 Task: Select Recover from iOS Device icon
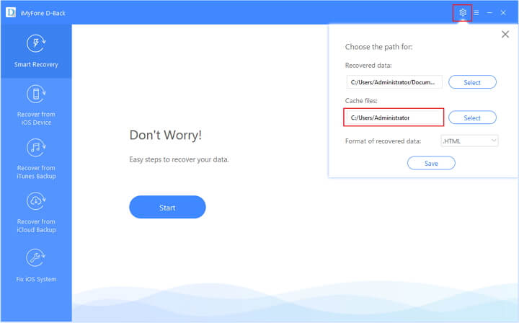tap(36, 94)
